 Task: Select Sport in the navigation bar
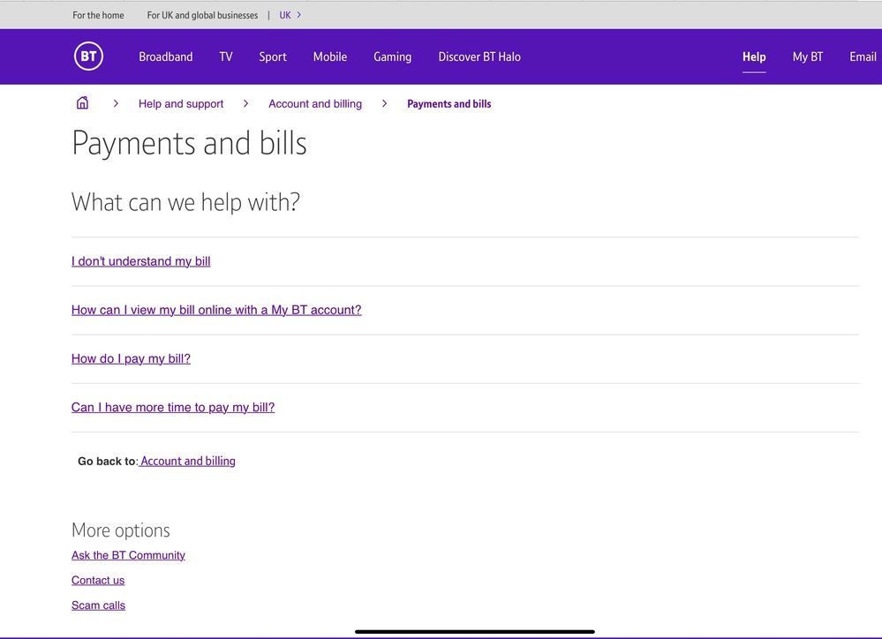273,56
